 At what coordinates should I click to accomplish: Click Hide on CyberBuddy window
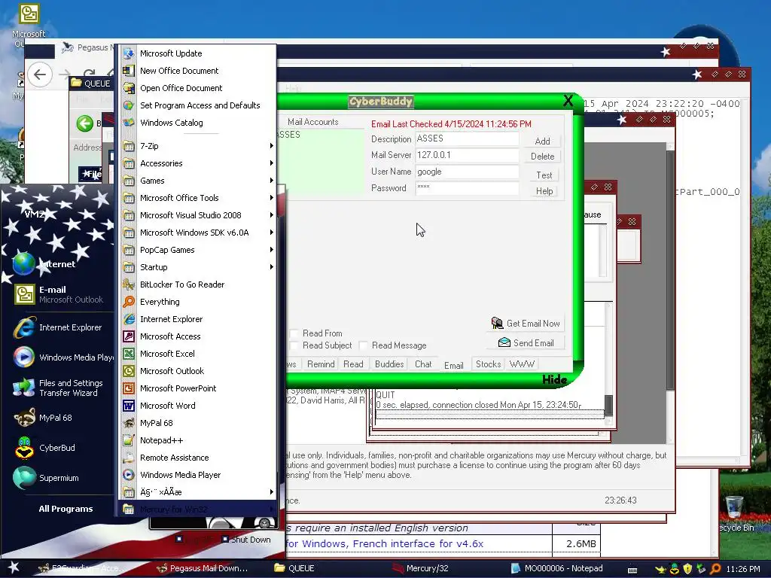(x=555, y=379)
